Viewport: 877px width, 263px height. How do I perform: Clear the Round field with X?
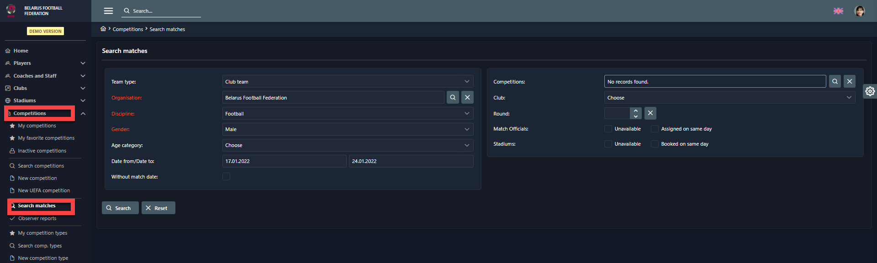coord(650,113)
